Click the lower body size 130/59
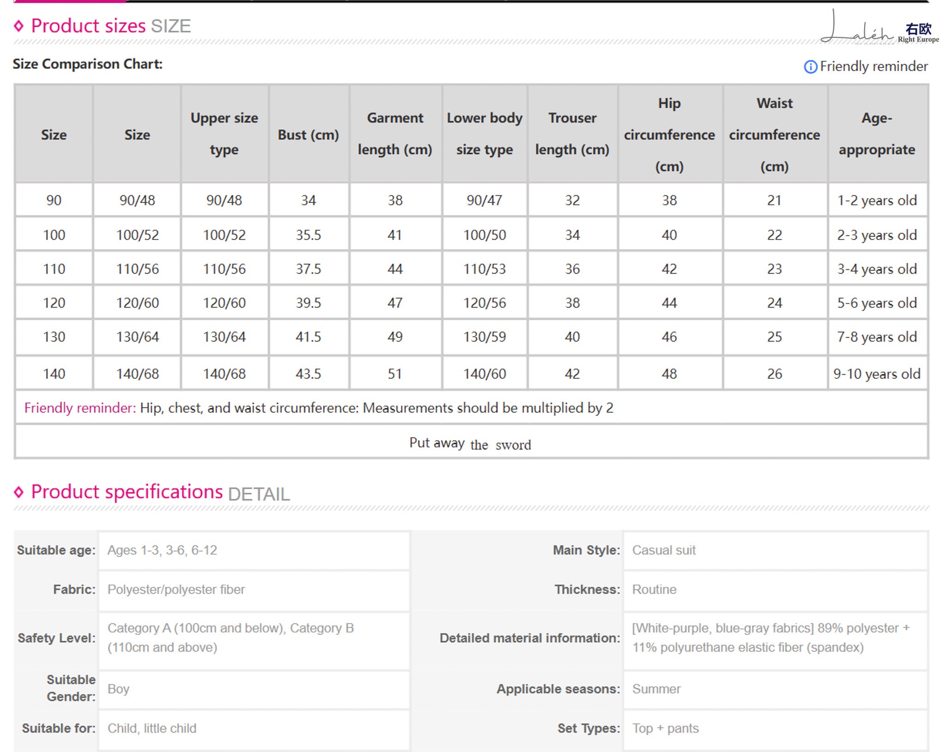The height and width of the screenshot is (752, 945). coord(484,337)
